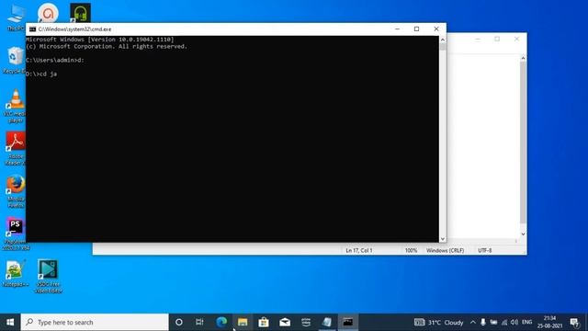This screenshot has width=588, height=331.
Task: Open Notepad++ desktop shortcut
Action: click(16, 273)
